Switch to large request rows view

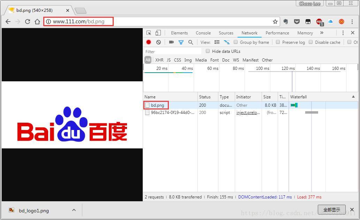point(217,42)
